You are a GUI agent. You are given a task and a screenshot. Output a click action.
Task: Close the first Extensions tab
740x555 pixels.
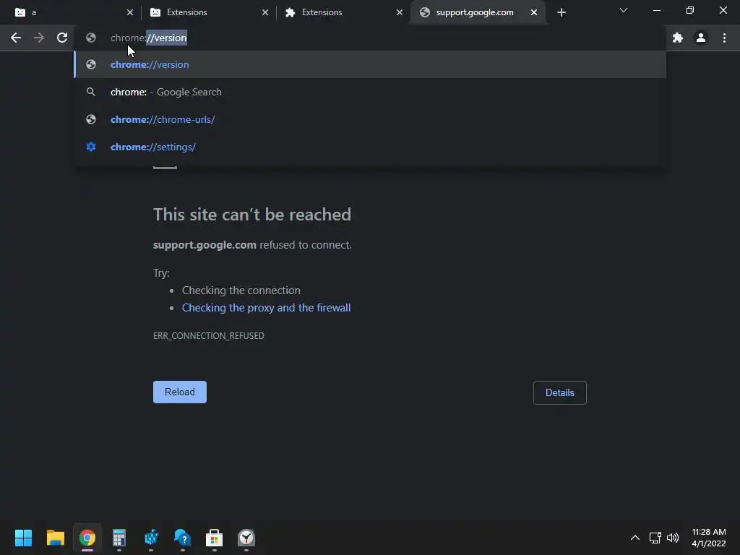pyautogui.click(x=264, y=13)
